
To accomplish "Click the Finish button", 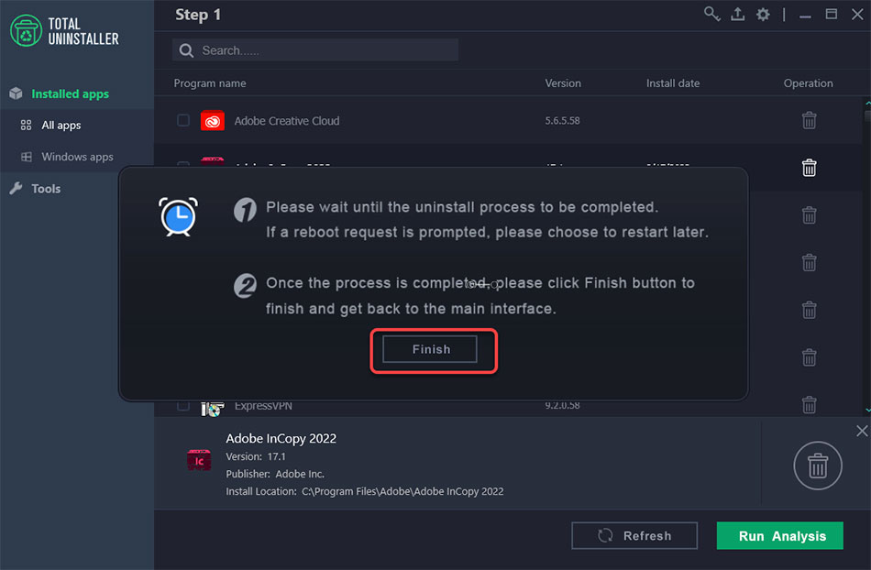I will pos(431,349).
